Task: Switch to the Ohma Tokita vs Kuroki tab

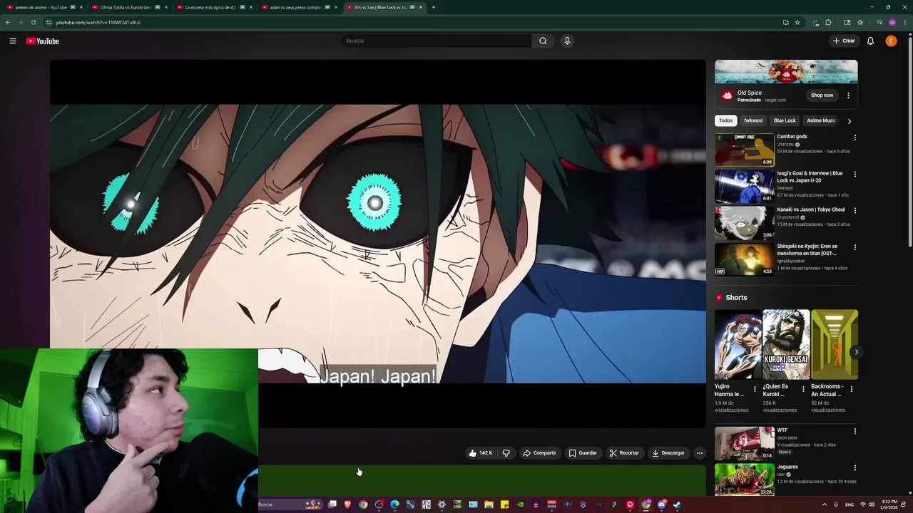Action: (x=129, y=7)
